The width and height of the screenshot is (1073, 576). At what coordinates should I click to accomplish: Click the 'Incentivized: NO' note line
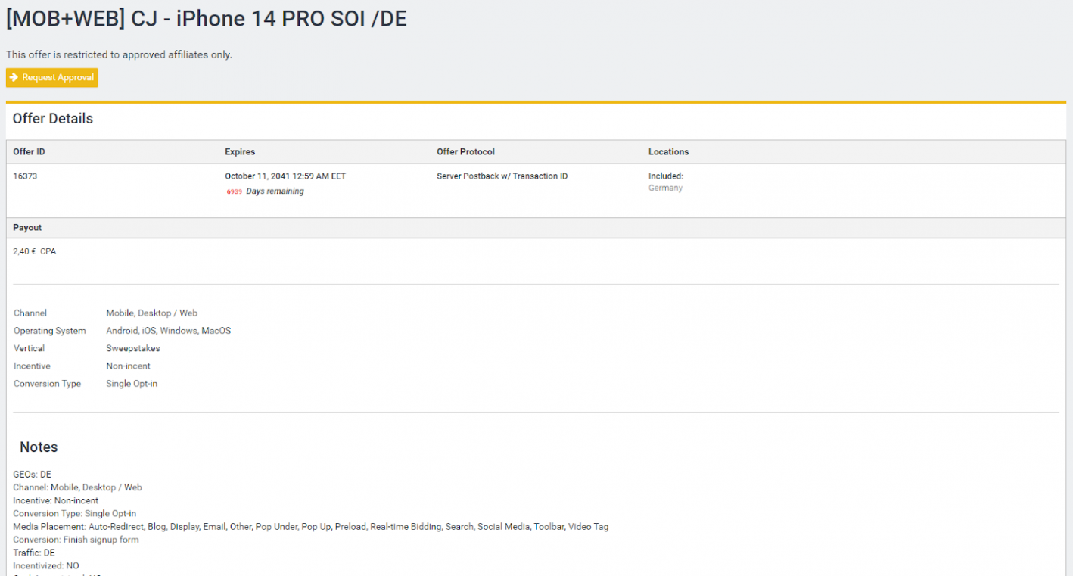point(46,566)
